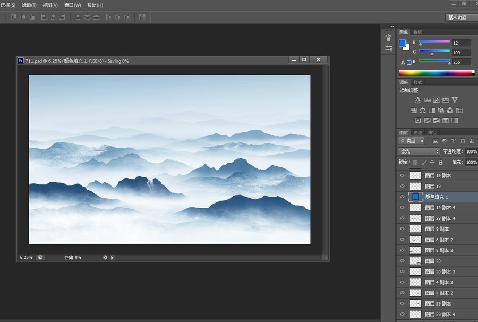478x322 pixels.
Task: Toggle visibility of 图层 9 副本
Action: (x=402, y=228)
